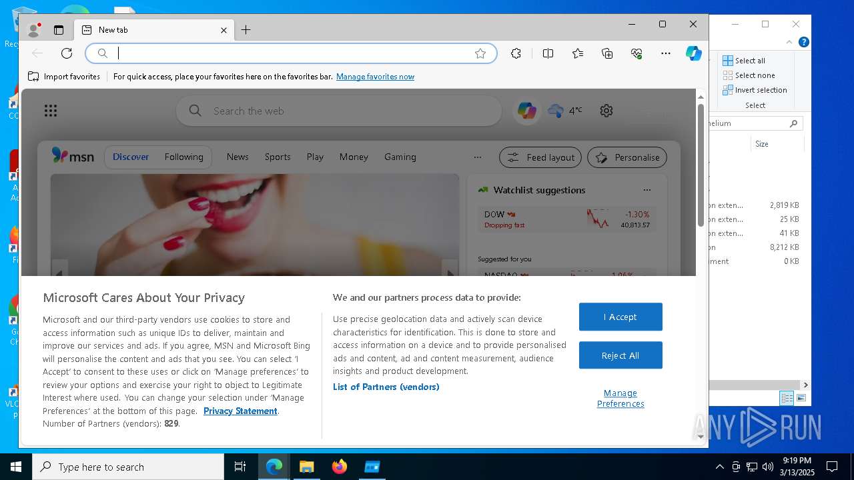The image size is (854, 480).
Task: Click the Search the web box
Action: (339, 111)
